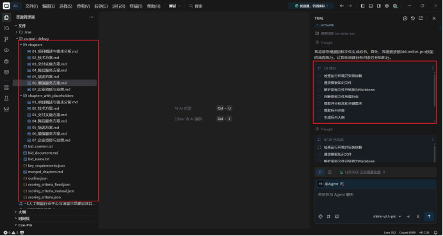This screenshot has height=236, width=443.
Task: Open the account avatar icon with green dot
Action: coord(395,6)
